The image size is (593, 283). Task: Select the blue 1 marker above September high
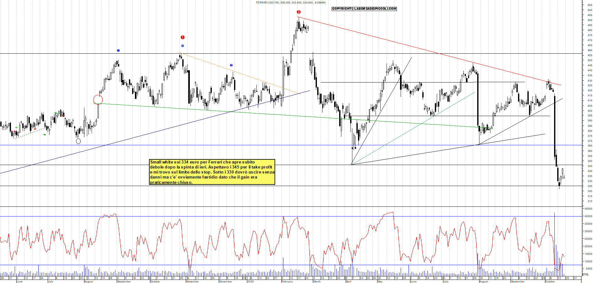point(118,51)
